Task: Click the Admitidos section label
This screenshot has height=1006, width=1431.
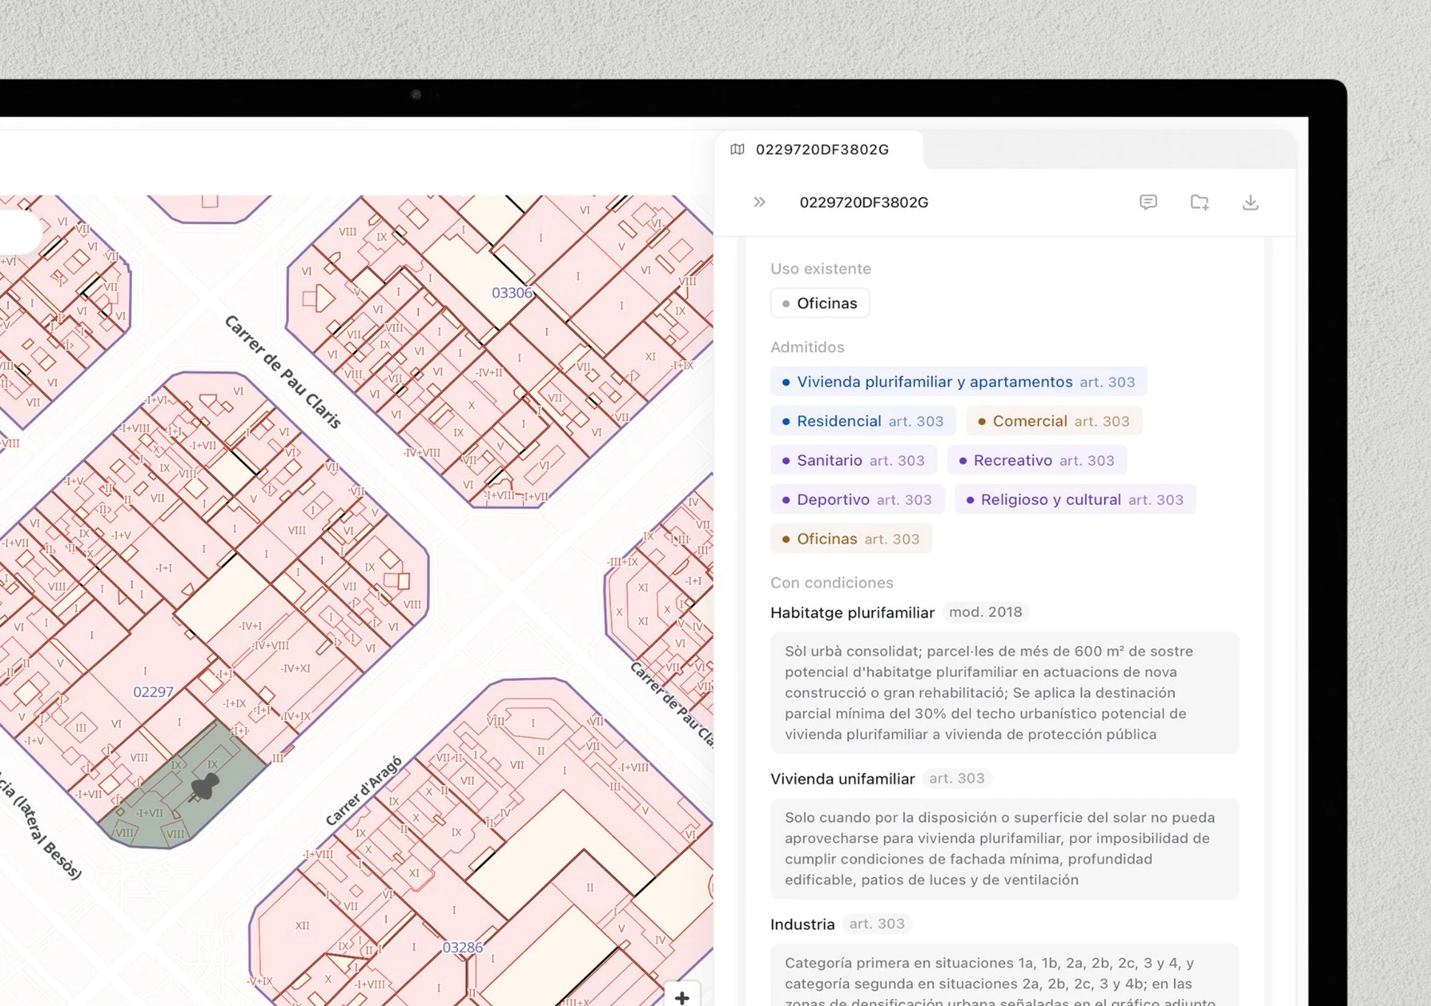Action: [x=807, y=347]
